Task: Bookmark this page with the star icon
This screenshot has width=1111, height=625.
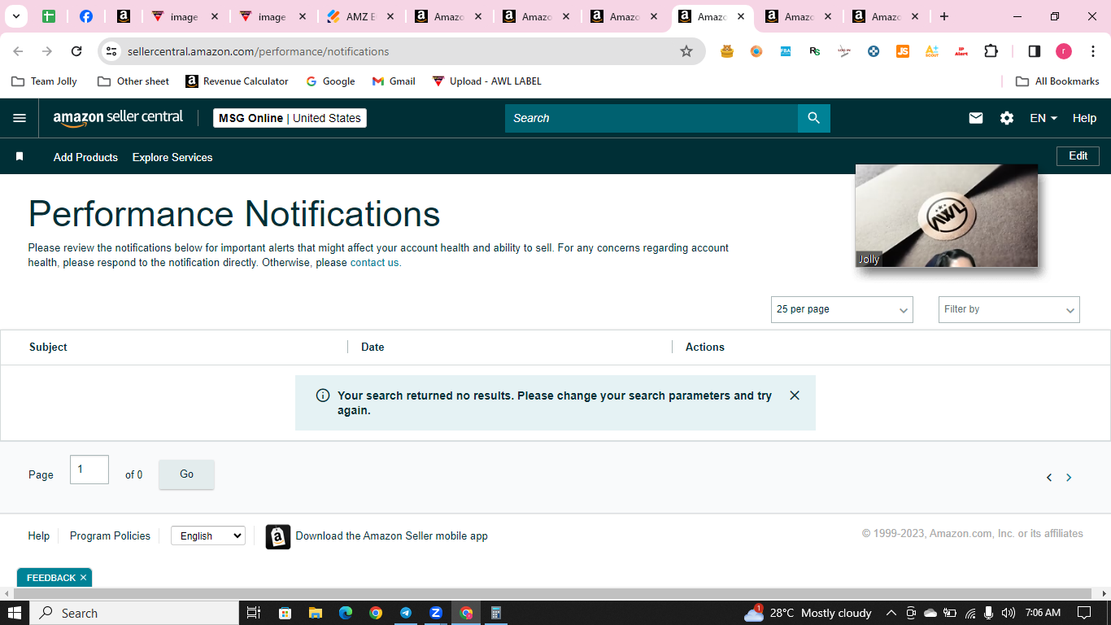Action: pyautogui.click(x=686, y=51)
